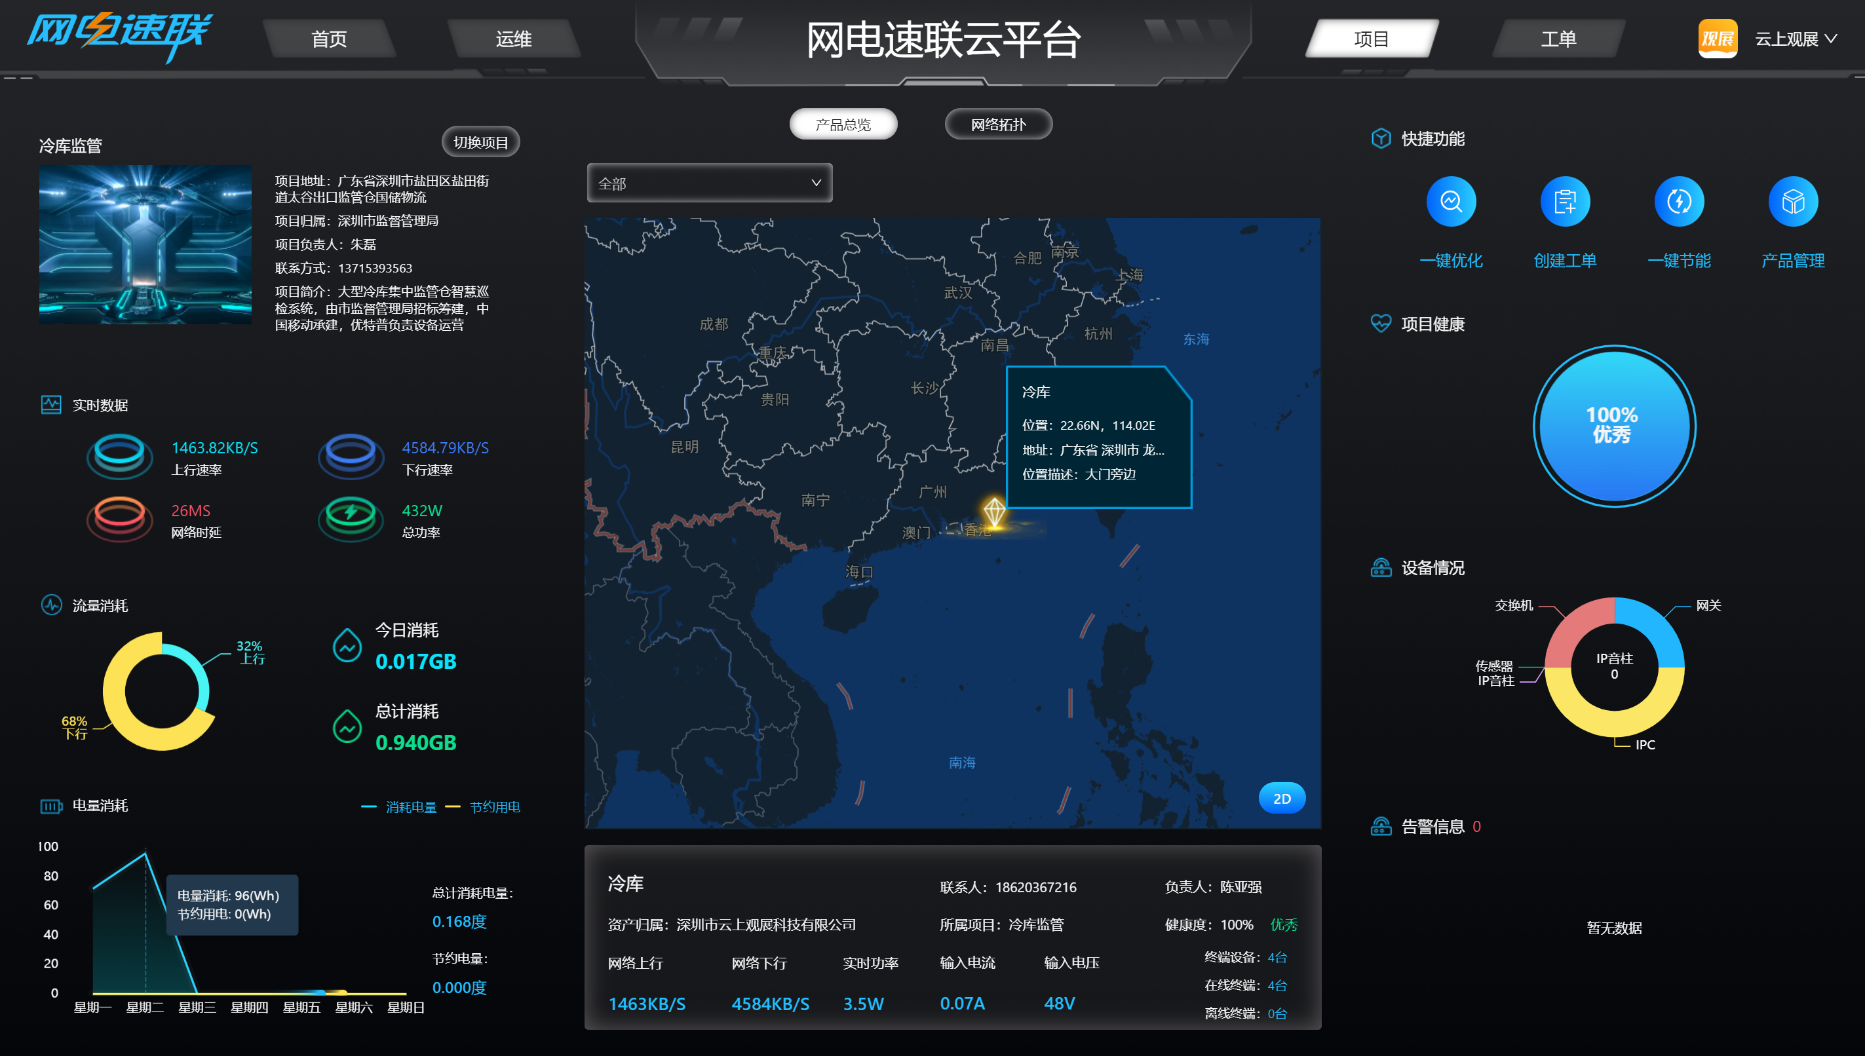
Task: Click the diamond marker on the map
Action: tap(994, 512)
